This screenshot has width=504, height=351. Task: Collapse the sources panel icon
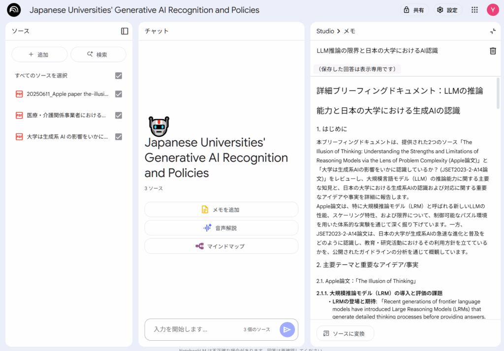click(125, 31)
